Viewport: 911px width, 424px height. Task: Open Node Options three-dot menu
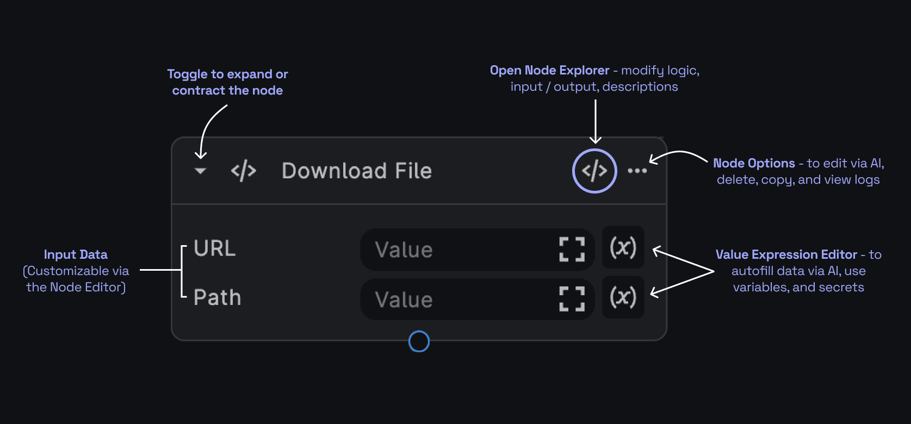click(637, 171)
